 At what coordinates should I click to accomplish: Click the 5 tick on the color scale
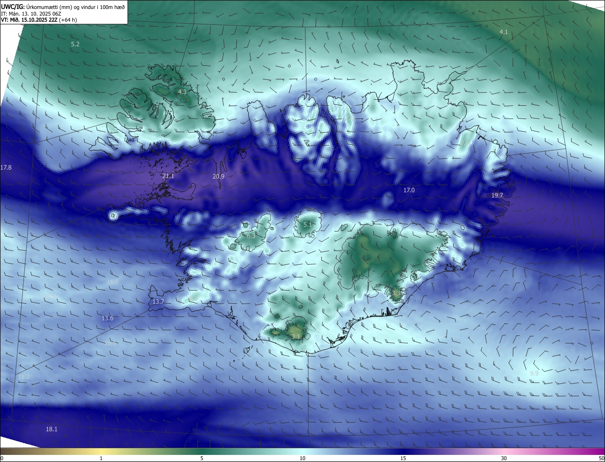(x=202, y=458)
